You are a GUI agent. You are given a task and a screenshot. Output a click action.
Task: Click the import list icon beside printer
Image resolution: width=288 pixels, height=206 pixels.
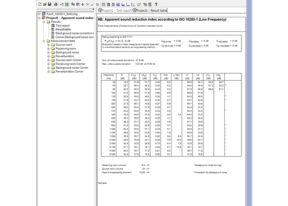click(62, 5)
